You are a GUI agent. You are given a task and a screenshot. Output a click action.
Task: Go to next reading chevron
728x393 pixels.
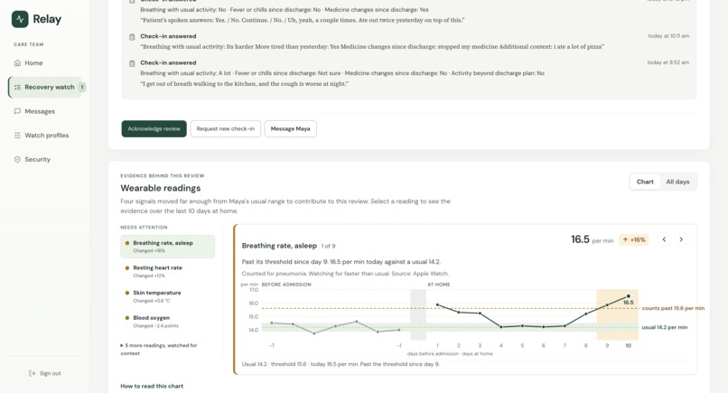pyautogui.click(x=681, y=239)
